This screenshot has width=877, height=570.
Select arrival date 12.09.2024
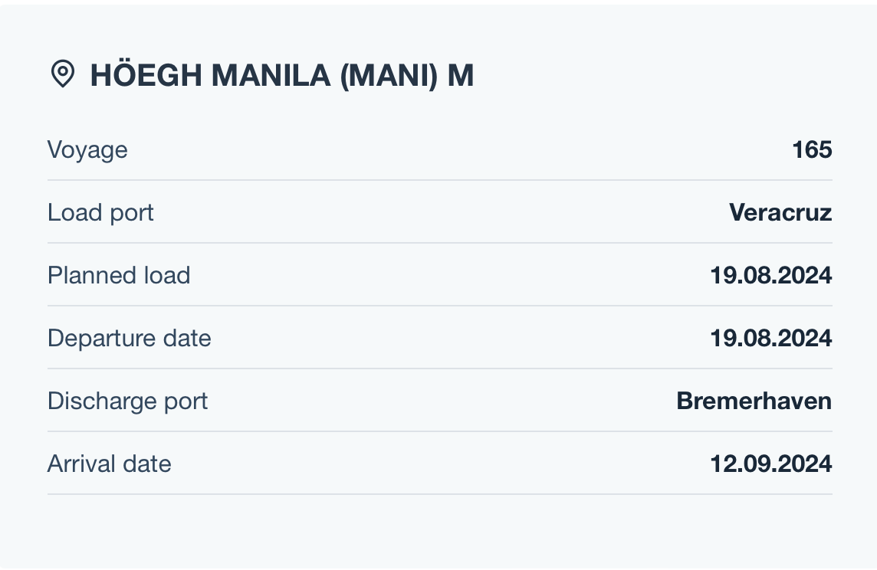tap(771, 464)
